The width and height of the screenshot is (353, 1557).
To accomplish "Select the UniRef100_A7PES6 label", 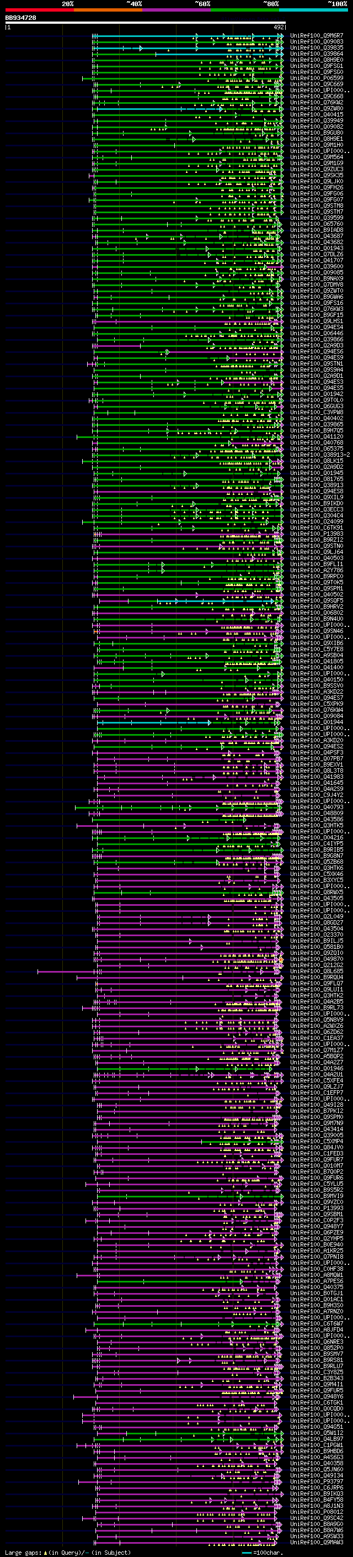I will pyautogui.click(x=316, y=1281).
